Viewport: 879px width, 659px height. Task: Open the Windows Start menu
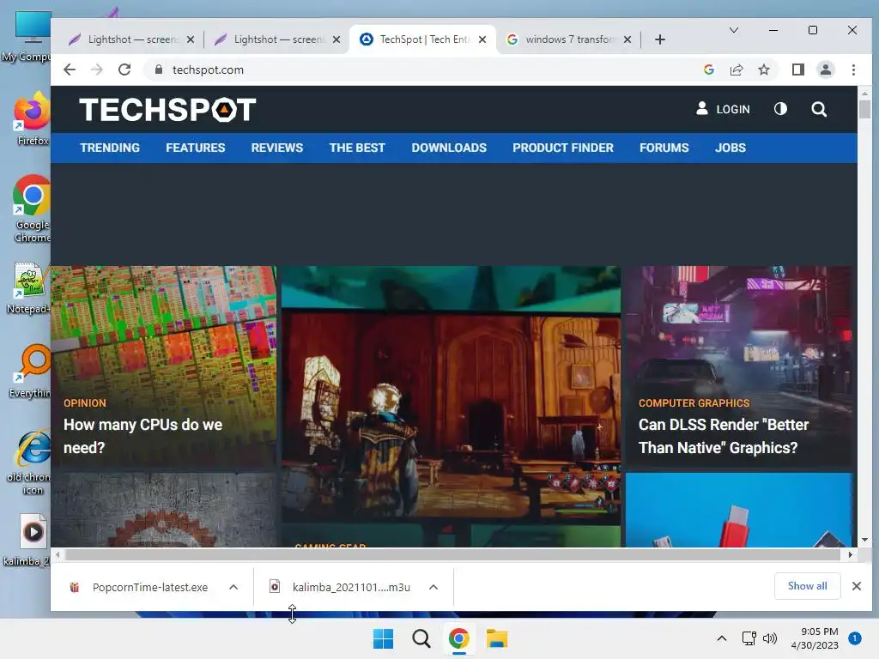point(384,638)
